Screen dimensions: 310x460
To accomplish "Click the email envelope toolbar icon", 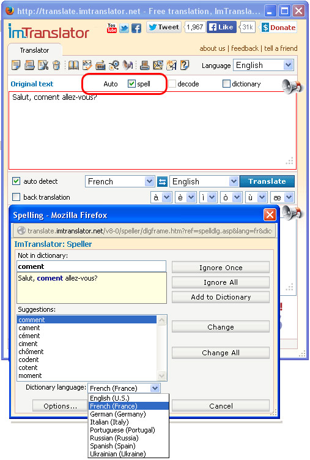I will [x=158, y=65].
